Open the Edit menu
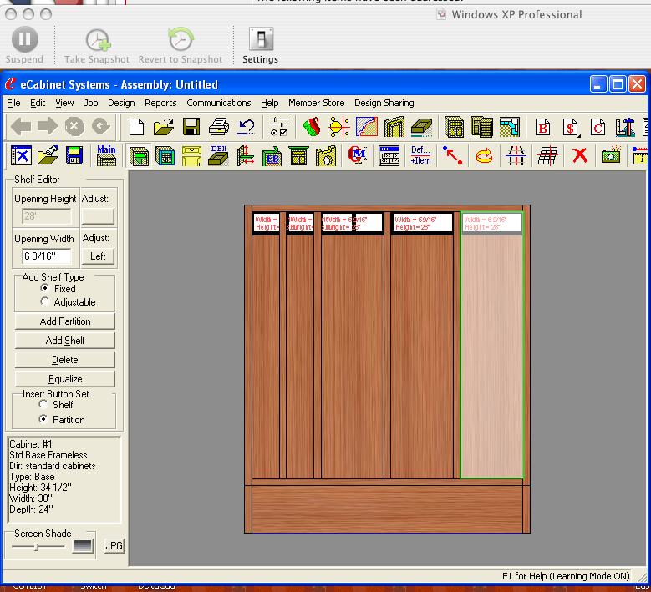This screenshot has width=651, height=592. [38, 103]
